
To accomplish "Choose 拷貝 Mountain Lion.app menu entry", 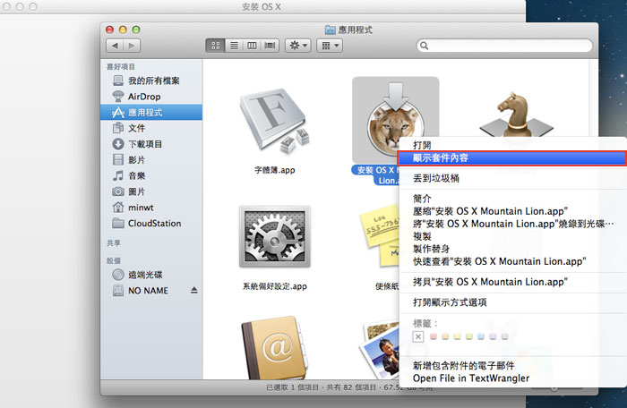I will pyautogui.click(x=513, y=282).
